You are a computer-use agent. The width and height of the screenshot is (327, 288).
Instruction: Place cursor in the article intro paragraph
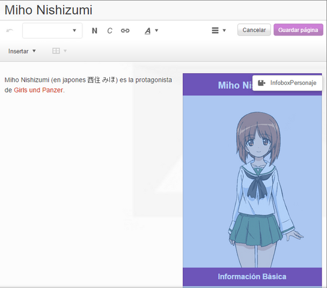88,85
